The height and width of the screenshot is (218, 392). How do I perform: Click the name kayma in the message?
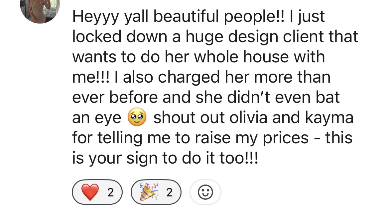[329, 118]
